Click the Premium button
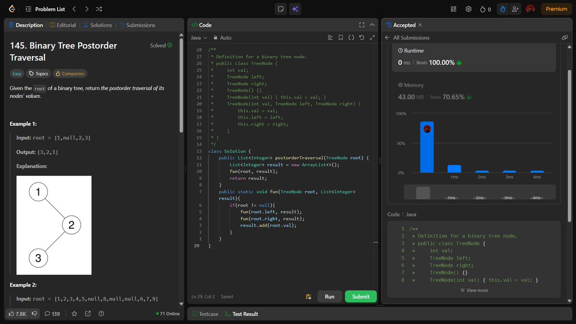 (x=556, y=9)
